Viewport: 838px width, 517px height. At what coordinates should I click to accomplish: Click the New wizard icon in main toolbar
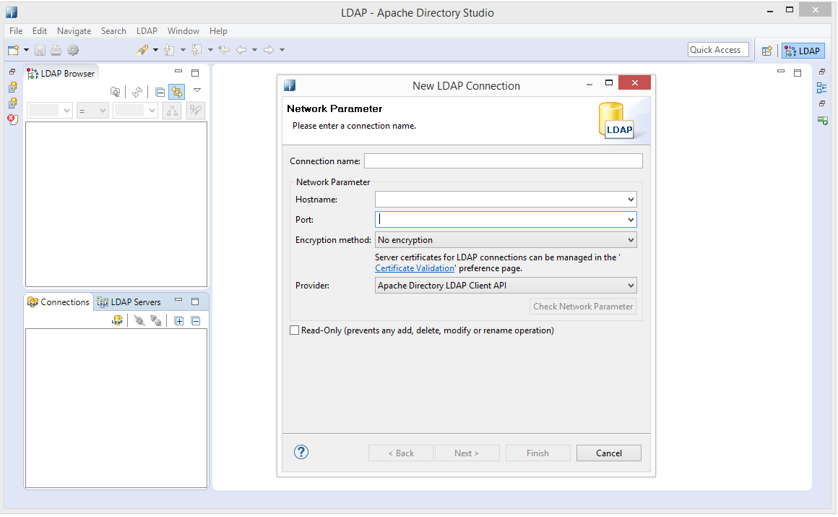coord(13,50)
